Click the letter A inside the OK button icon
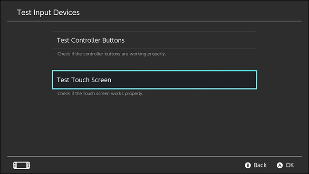The image size is (309, 174). pyautogui.click(x=280, y=165)
